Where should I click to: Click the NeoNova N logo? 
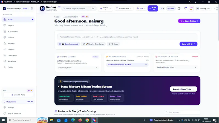[42, 8]
